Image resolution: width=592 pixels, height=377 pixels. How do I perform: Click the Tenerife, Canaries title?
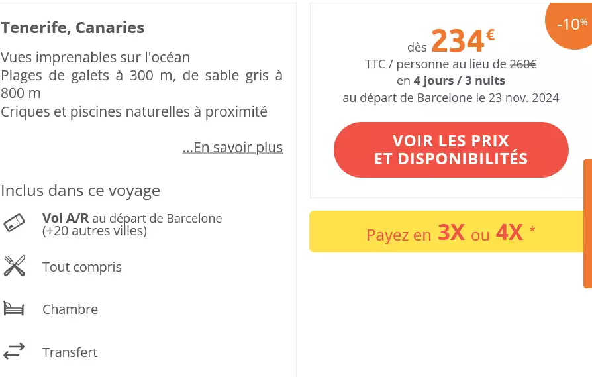tap(73, 28)
